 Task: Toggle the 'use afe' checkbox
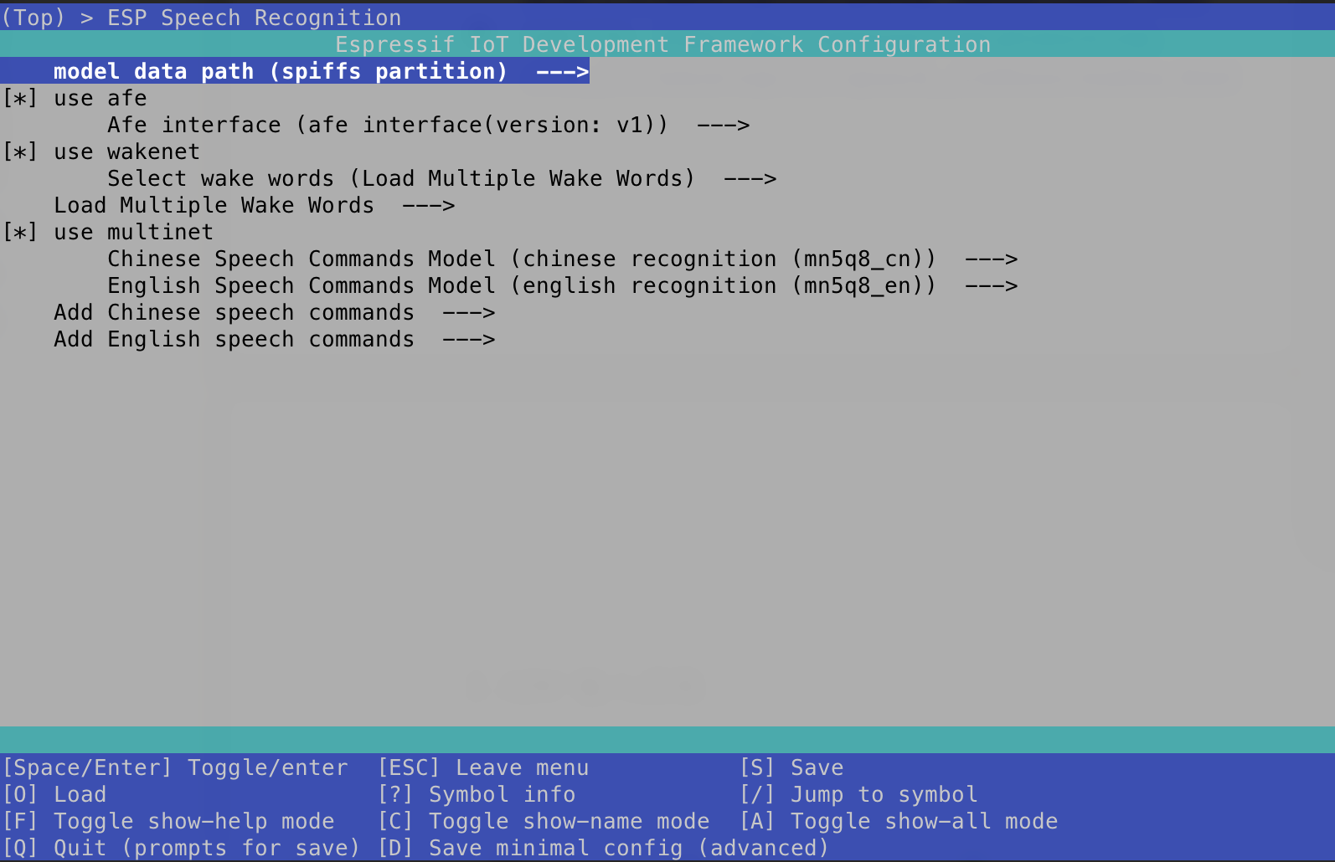20,98
